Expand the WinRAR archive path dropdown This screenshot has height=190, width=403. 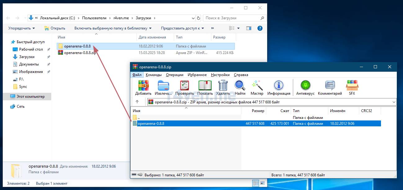click(394, 102)
